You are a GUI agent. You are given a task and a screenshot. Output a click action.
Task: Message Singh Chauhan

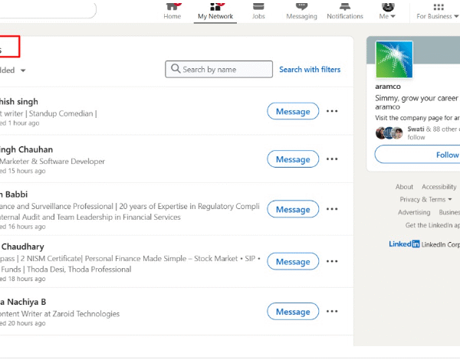pyautogui.click(x=293, y=159)
